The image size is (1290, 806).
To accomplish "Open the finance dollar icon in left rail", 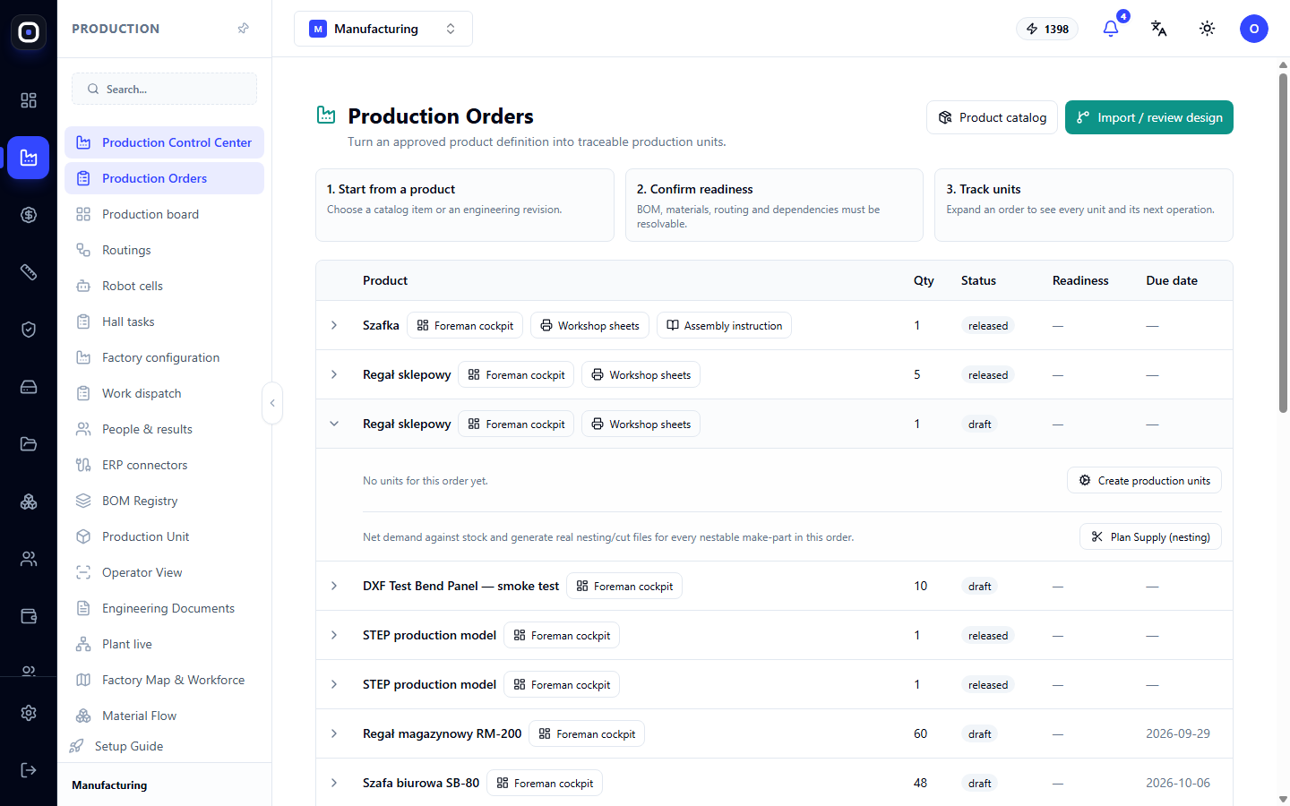I will pyautogui.click(x=29, y=215).
